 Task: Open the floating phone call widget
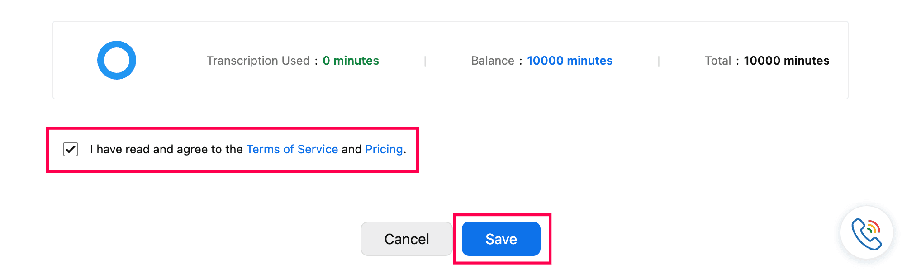click(866, 233)
